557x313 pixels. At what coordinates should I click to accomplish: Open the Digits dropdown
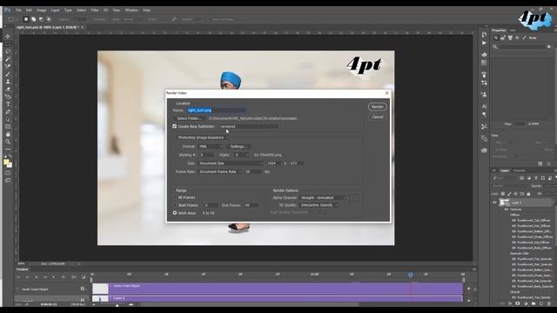241,155
